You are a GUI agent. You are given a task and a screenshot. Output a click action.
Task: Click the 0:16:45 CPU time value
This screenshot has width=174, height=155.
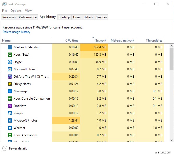pos(74,55)
